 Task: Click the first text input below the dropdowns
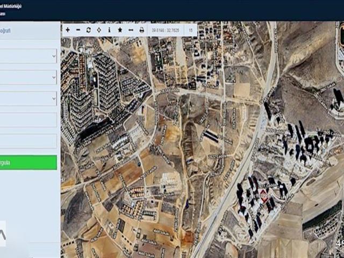28,120
